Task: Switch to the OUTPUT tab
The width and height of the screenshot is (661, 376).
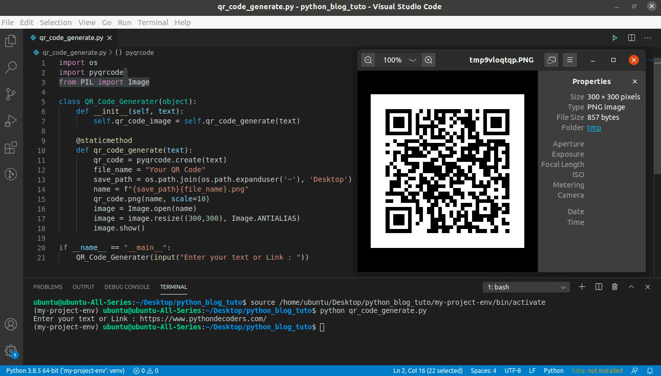Action: (x=83, y=287)
